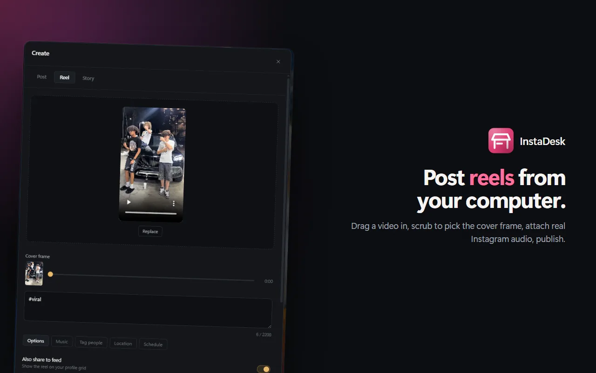Open the Music tab
The height and width of the screenshot is (373, 596).
tap(62, 342)
